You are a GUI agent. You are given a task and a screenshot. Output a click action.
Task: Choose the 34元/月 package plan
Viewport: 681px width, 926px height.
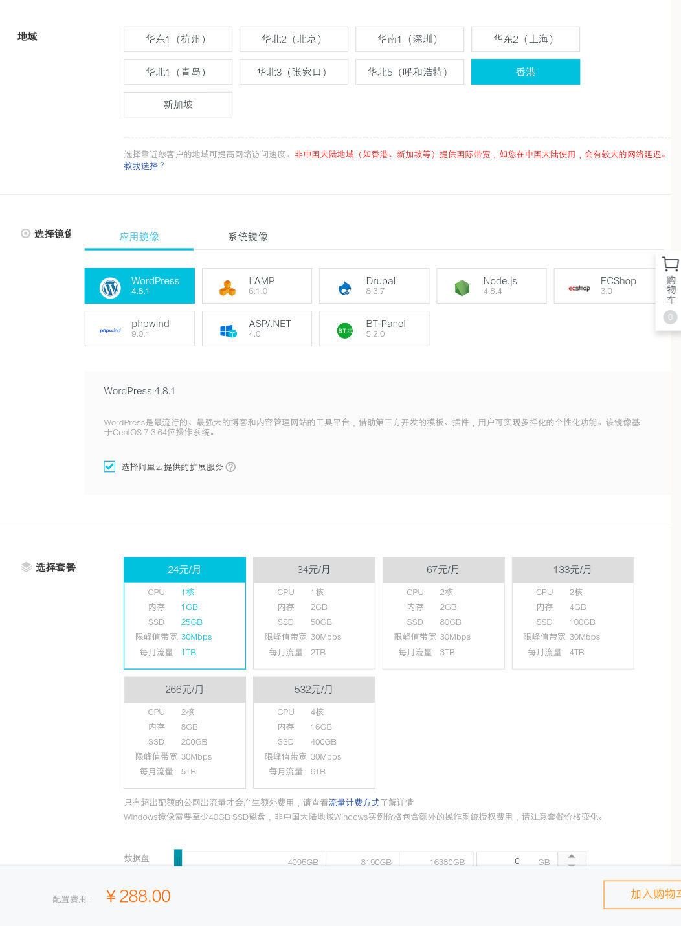tap(314, 613)
